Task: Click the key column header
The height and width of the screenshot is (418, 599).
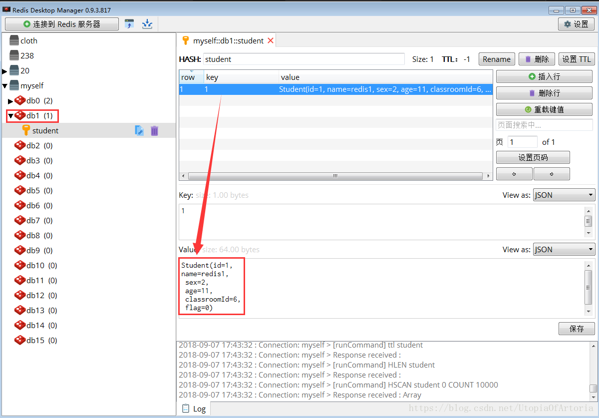Action: point(241,77)
